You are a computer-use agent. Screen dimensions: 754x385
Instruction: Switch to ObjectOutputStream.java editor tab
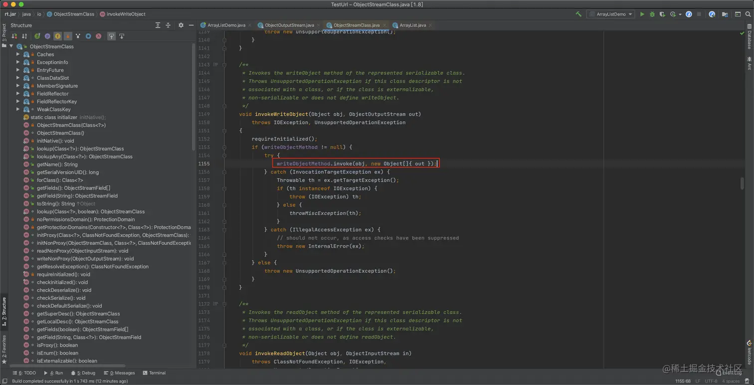[289, 25]
